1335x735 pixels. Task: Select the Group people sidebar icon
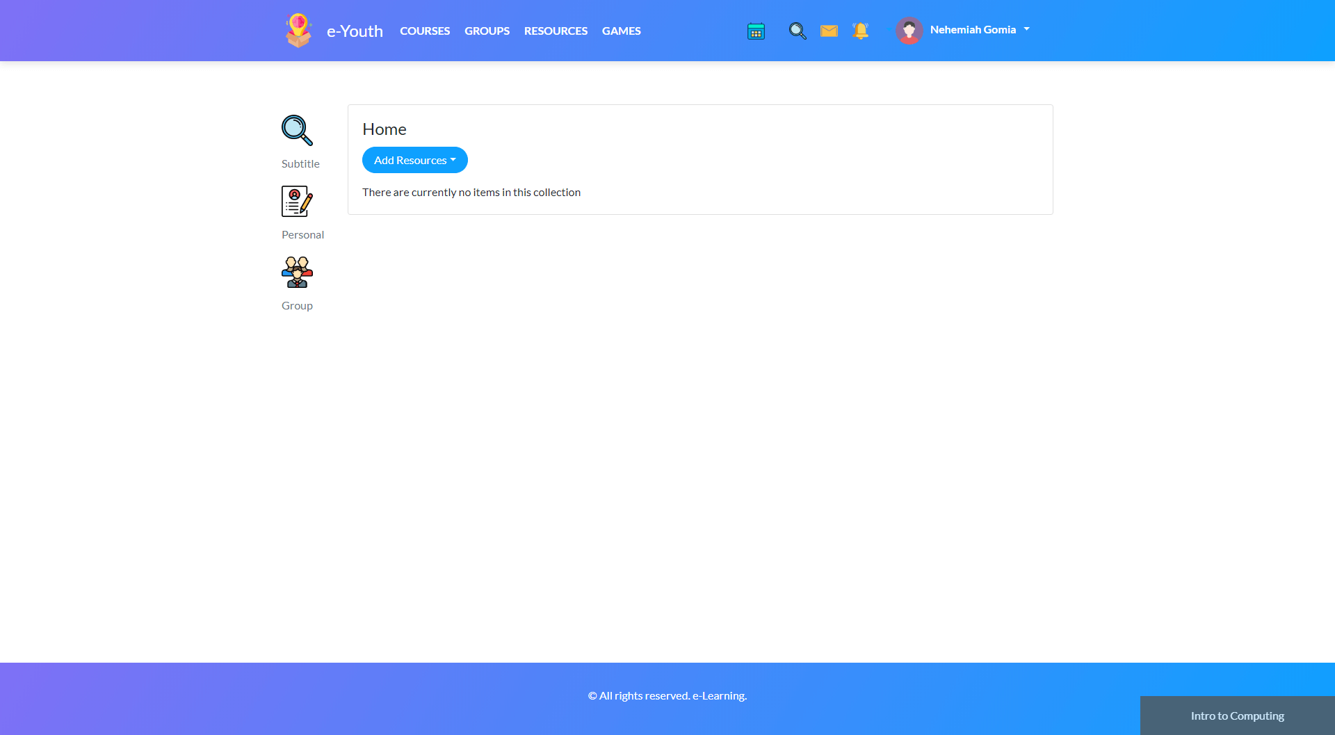pyautogui.click(x=297, y=272)
